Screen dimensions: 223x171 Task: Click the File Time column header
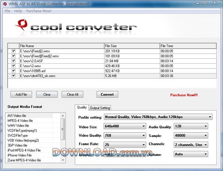[x=188, y=46]
